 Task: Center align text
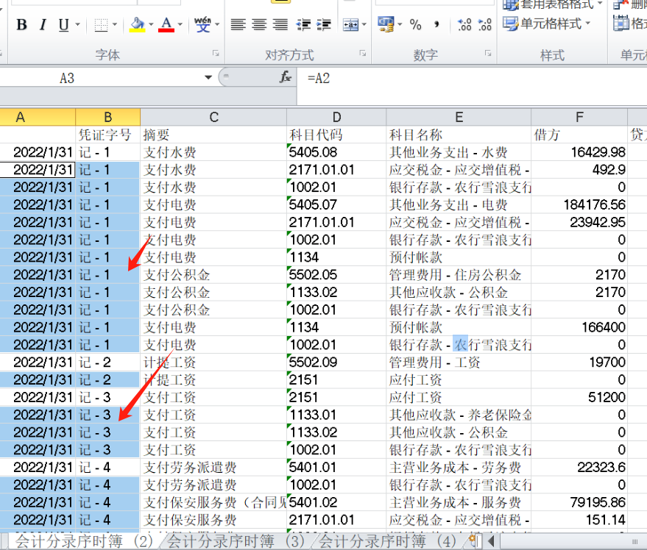tap(259, 25)
